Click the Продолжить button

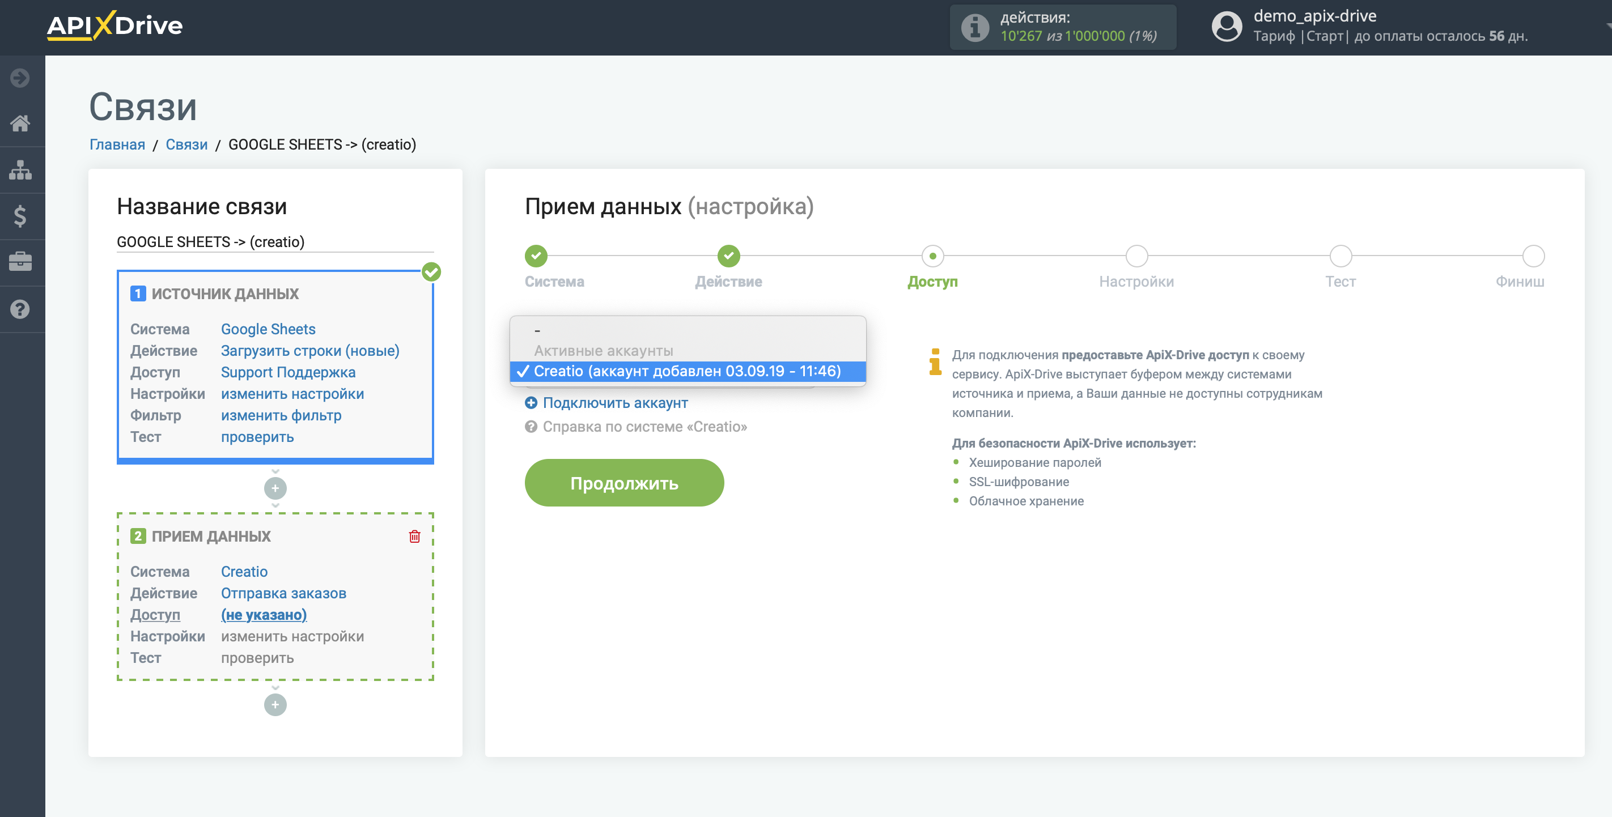point(624,483)
